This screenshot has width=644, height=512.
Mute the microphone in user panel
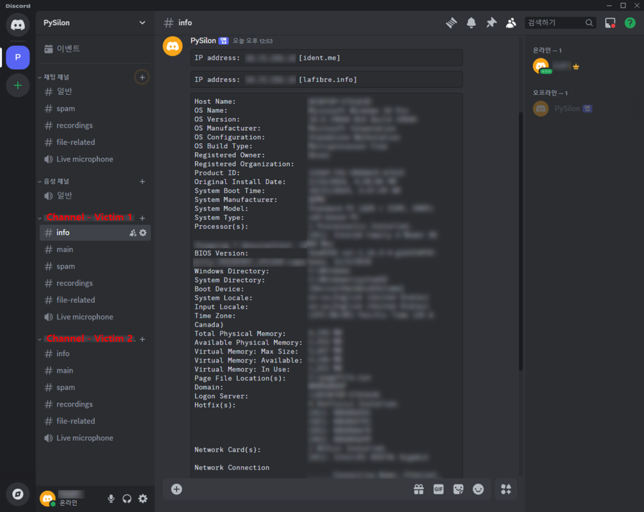pos(111,499)
